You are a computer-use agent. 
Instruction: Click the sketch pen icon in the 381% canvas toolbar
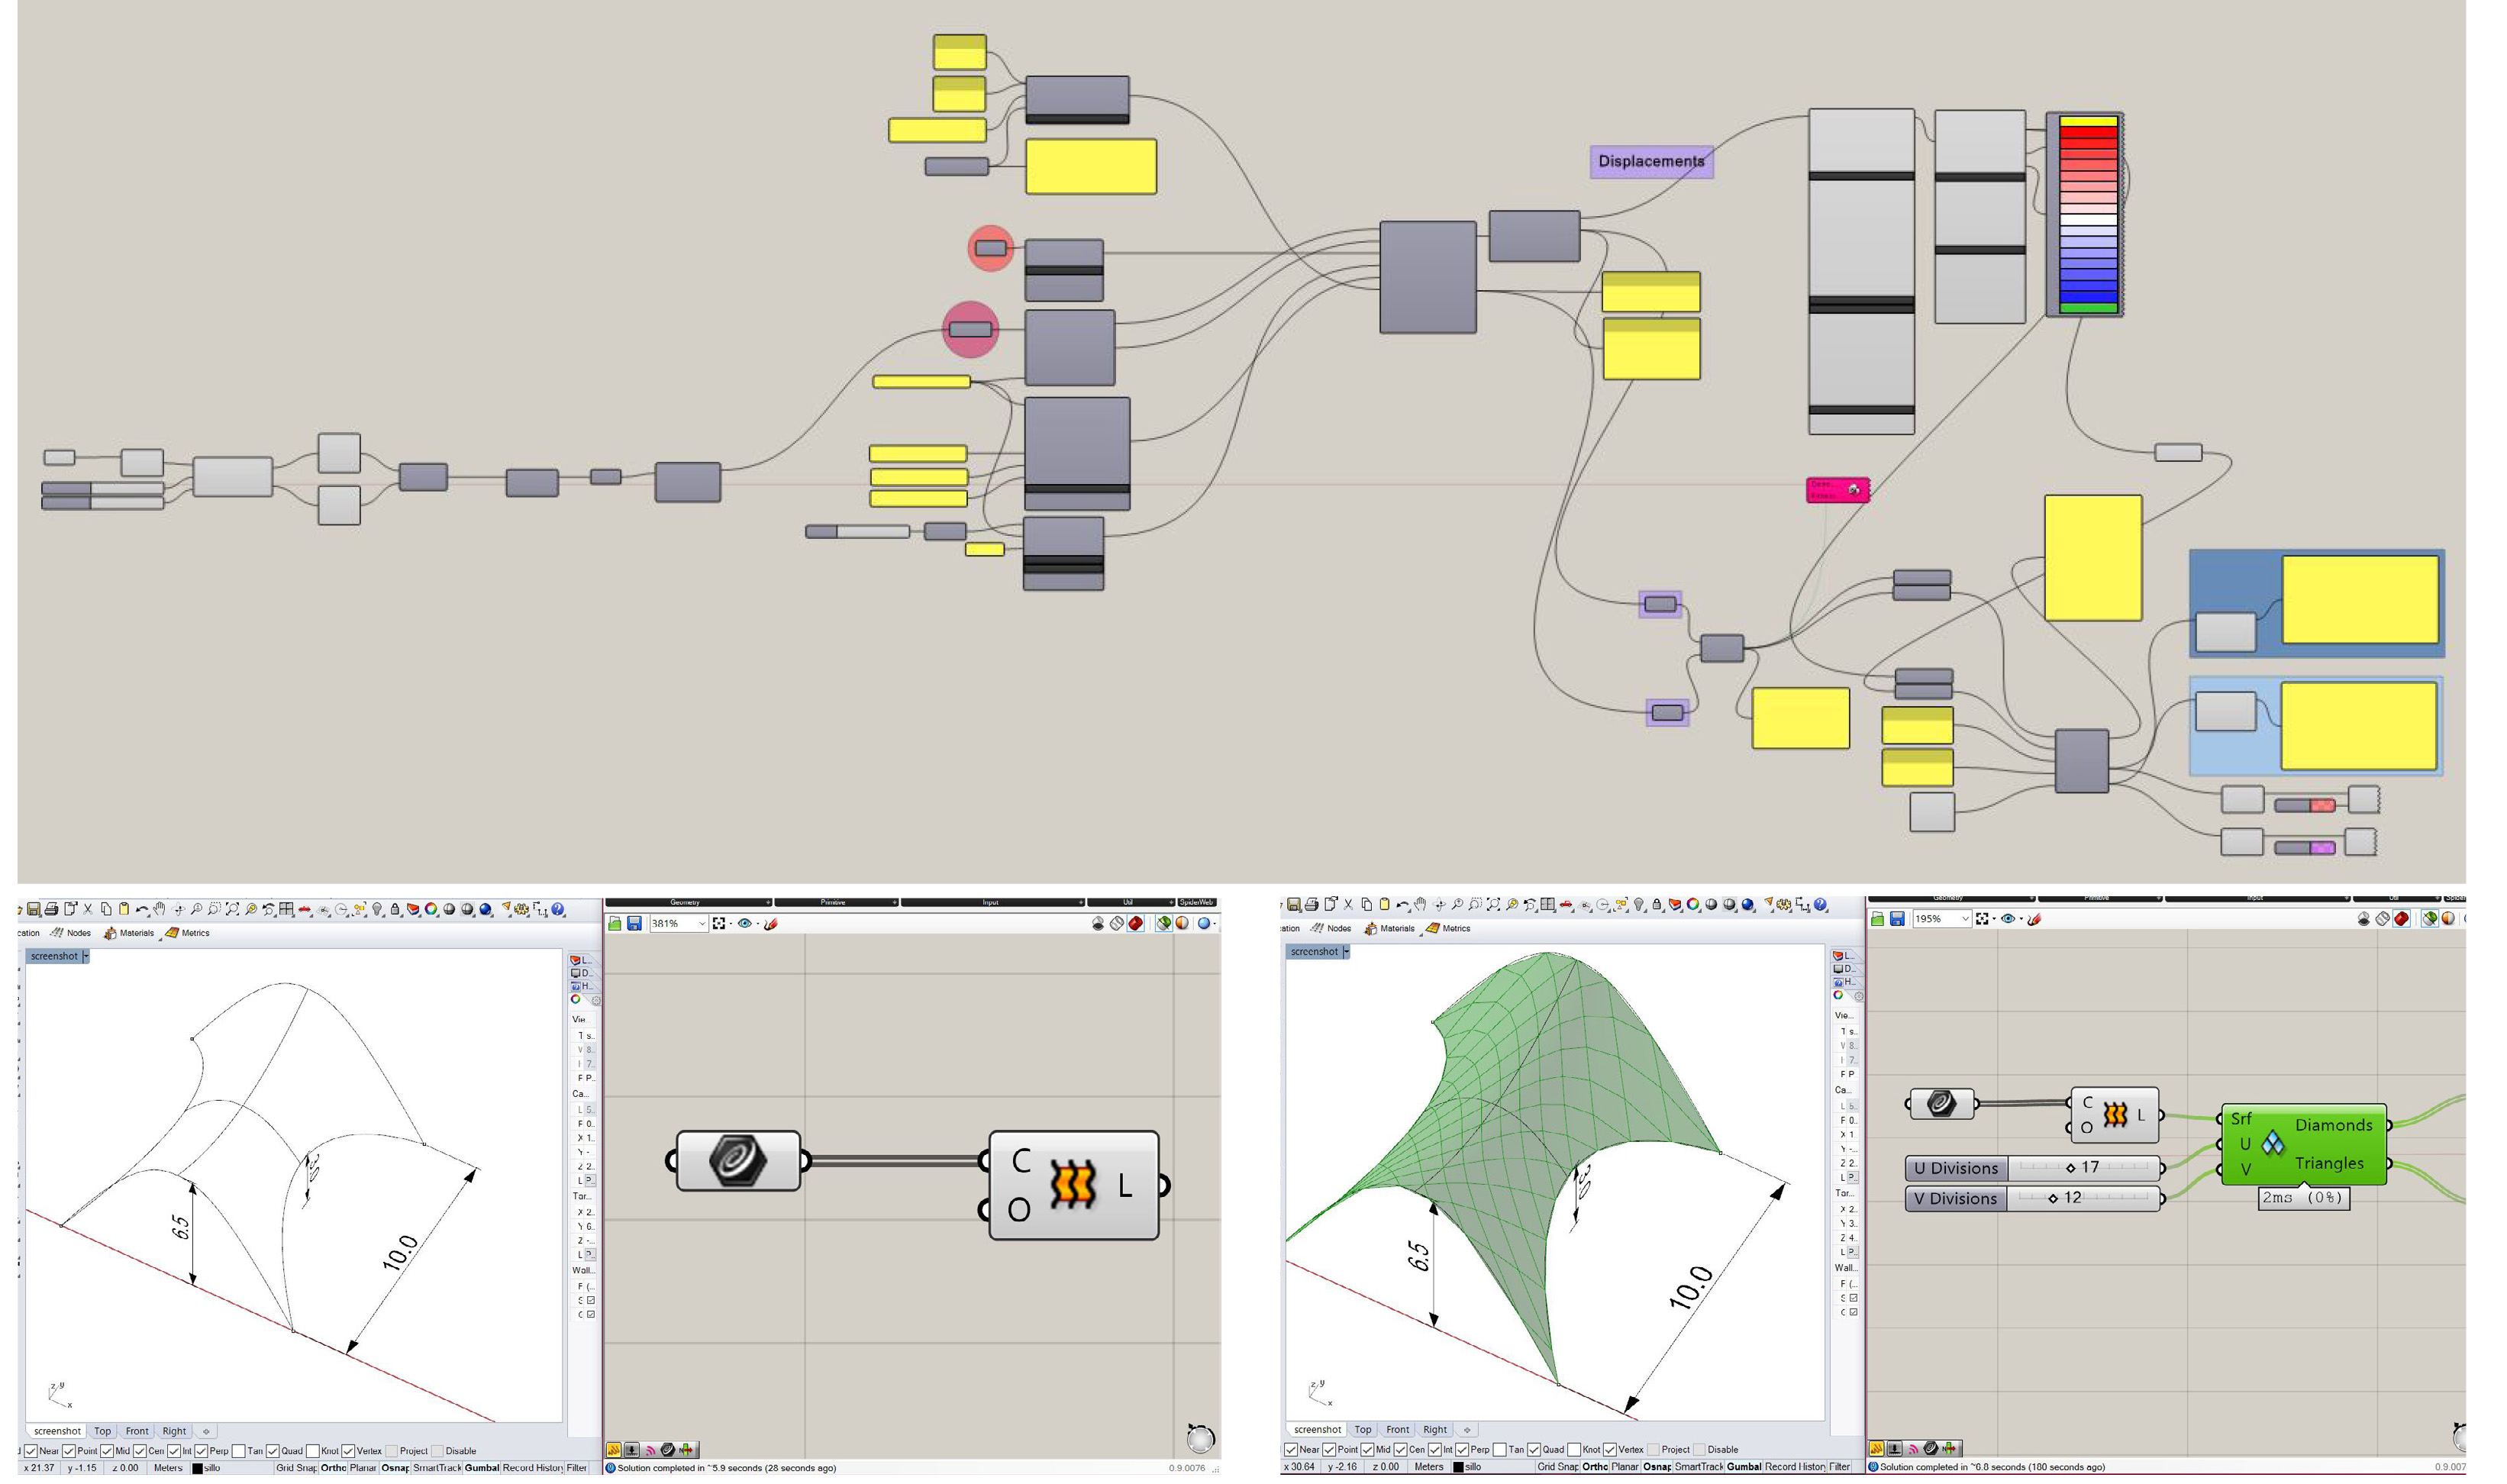coord(771,924)
